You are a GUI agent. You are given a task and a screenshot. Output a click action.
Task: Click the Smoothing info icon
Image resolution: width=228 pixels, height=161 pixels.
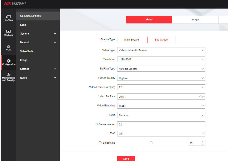(x=100, y=143)
